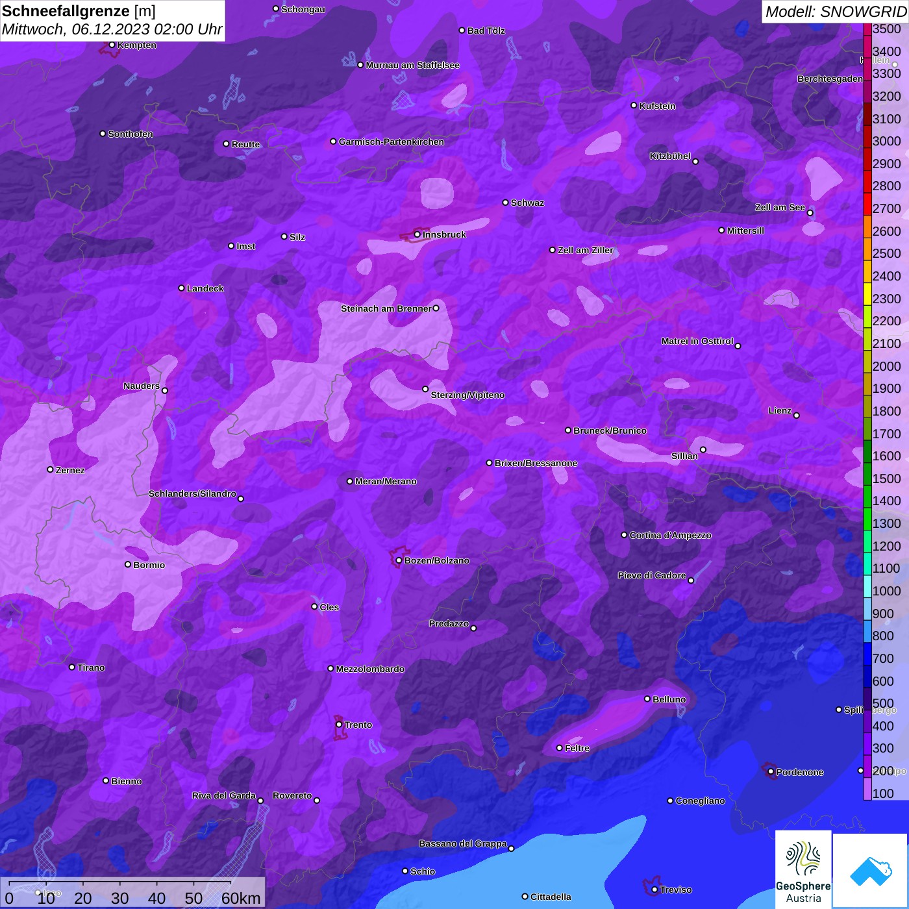
Task: Select the Treviso city marker
Action: coord(654,890)
